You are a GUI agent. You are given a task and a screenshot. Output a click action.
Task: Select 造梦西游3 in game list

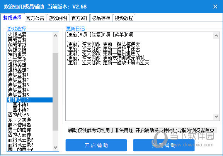pyautogui.click(x=30, y=85)
